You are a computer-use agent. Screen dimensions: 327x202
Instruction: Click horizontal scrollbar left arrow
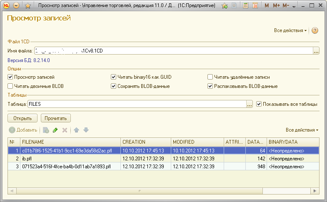pos(12,191)
